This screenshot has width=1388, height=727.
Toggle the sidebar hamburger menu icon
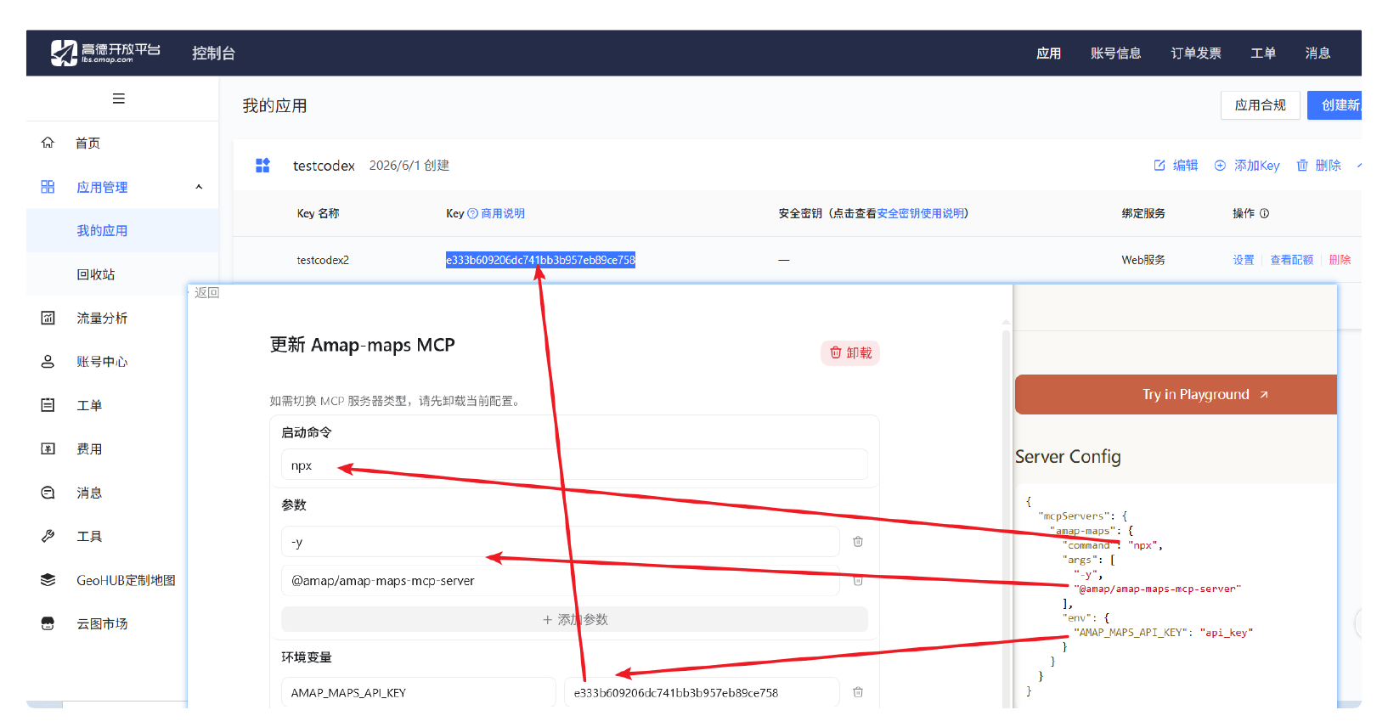[119, 99]
